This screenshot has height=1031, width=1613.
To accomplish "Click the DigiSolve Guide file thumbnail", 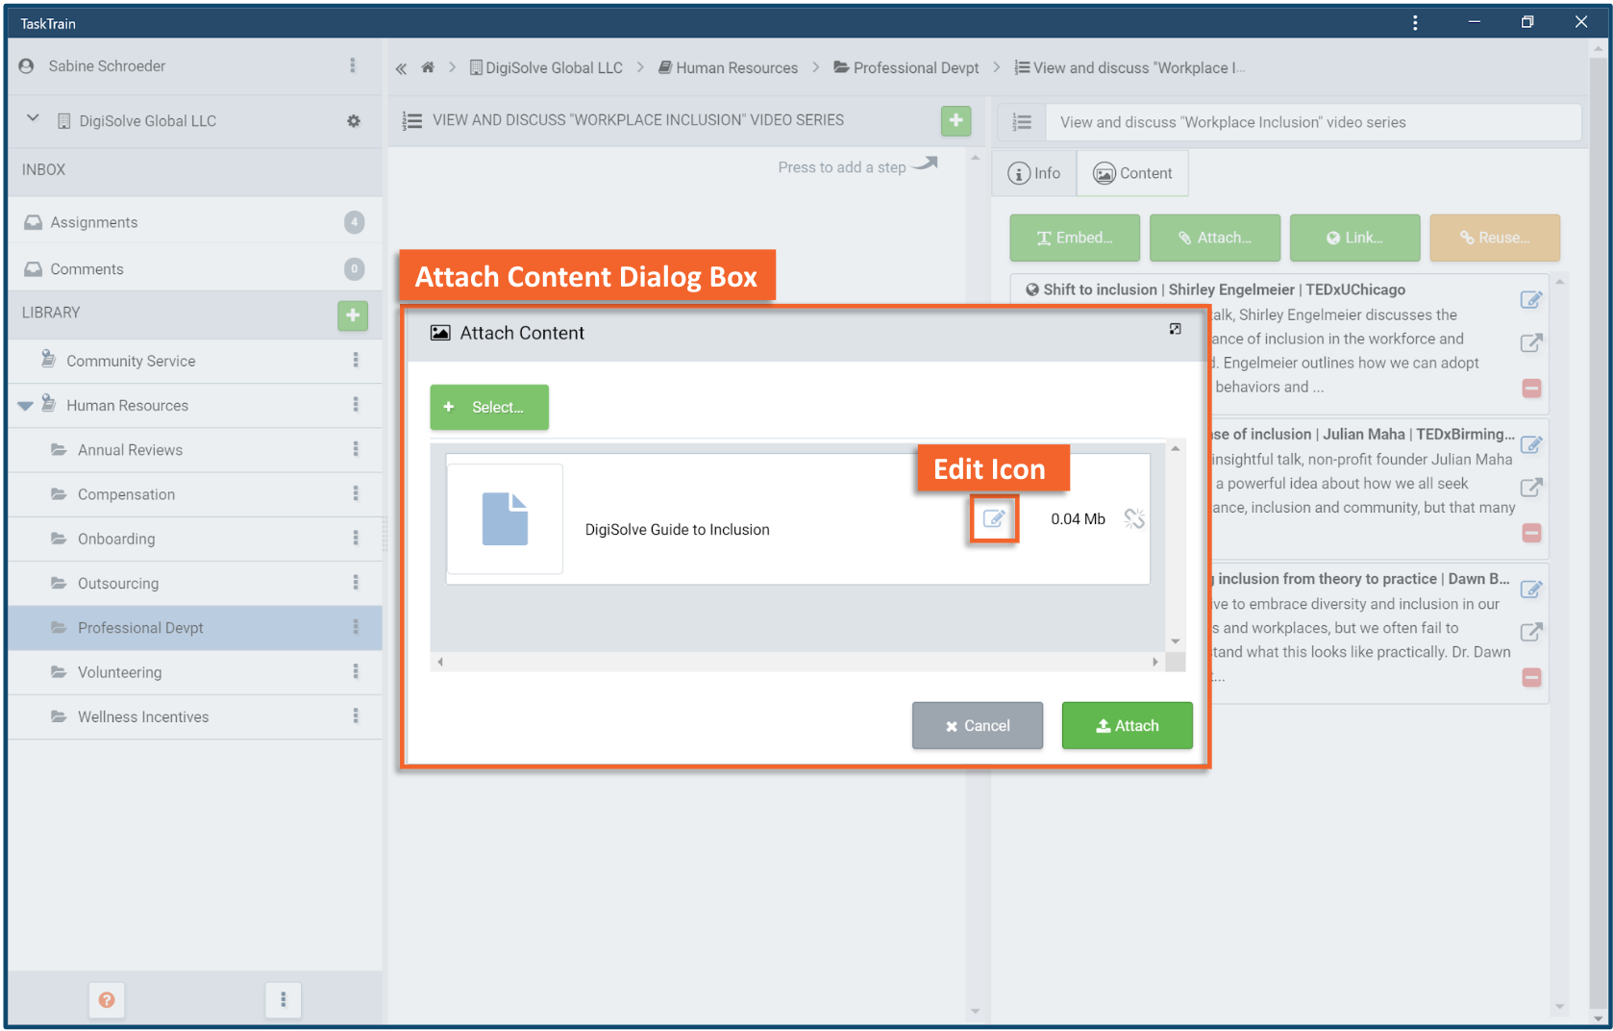I will point(505,519).
